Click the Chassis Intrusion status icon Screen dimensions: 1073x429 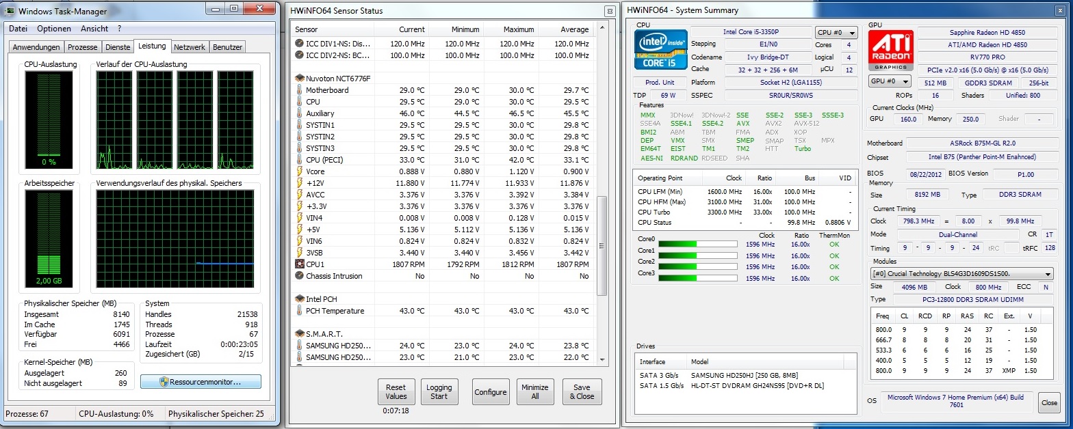point(299,276)
